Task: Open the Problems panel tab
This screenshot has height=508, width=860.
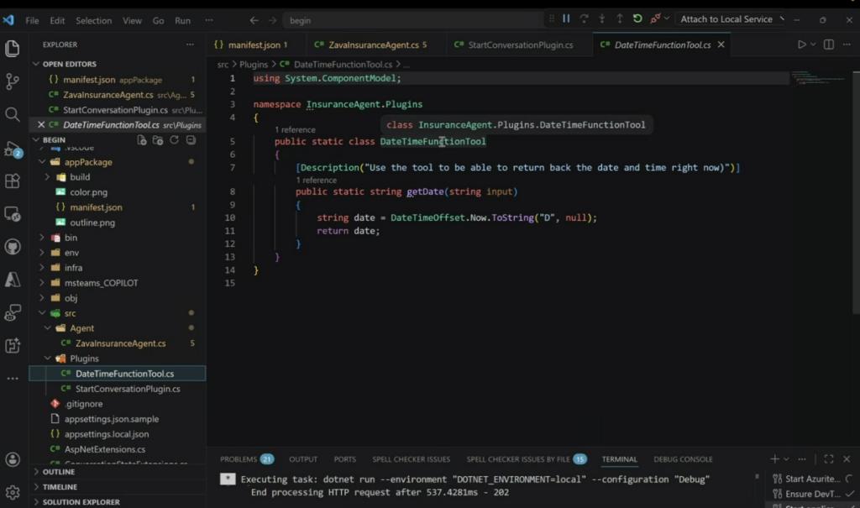Action: (x=238, y=459)
